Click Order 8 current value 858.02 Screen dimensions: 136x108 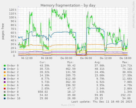pos(43,92)
